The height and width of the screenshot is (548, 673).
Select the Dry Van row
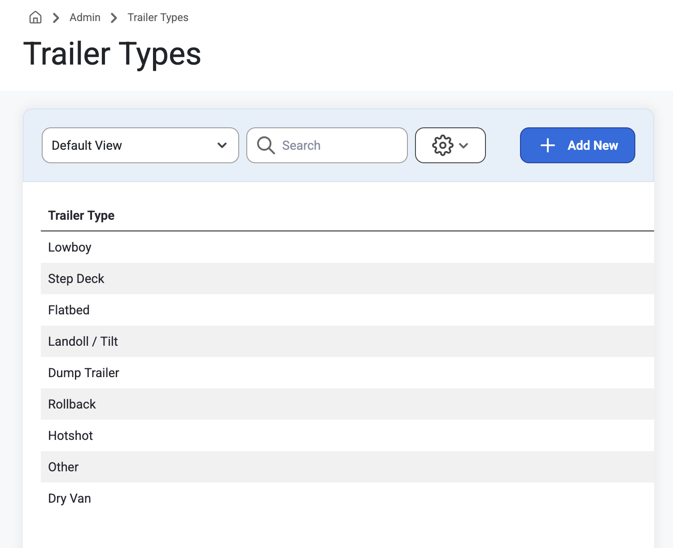[x=347, y=498]
